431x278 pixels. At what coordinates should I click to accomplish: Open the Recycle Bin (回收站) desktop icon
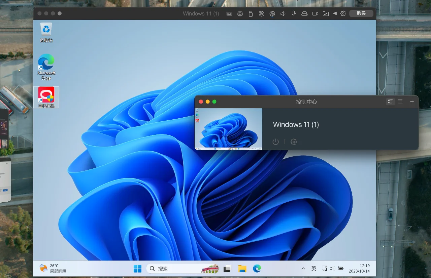(46, 32)
